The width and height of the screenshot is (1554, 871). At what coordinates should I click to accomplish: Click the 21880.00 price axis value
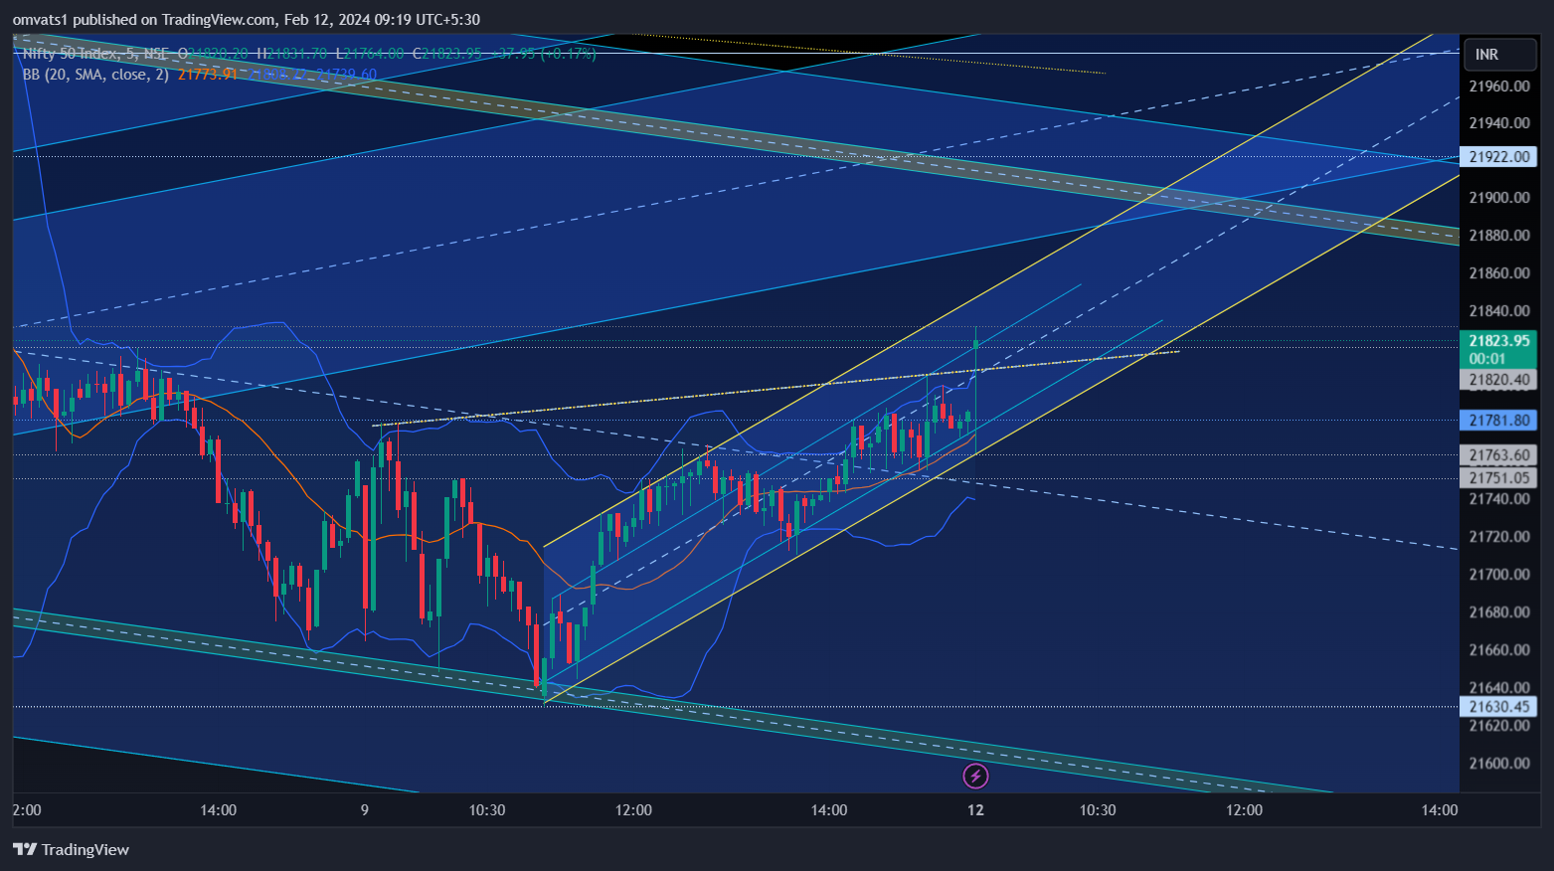[x=1499, y=236]
